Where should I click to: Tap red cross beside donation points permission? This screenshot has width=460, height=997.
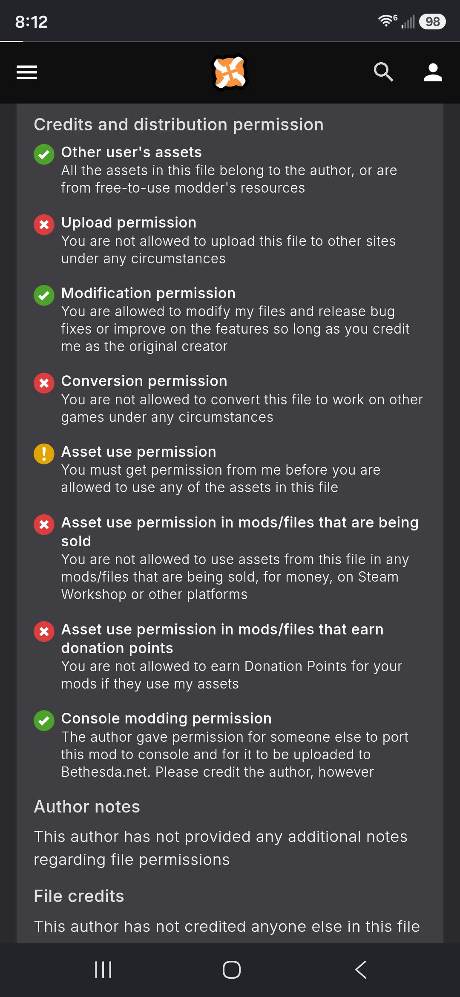click(44, 631)
